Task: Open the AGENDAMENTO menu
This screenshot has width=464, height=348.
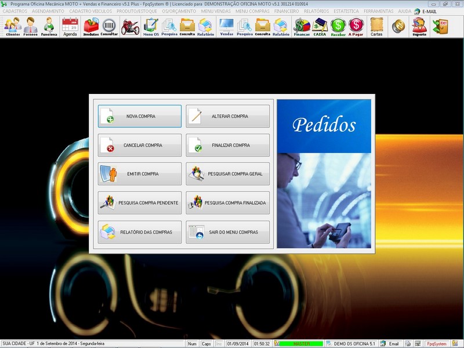Action: 48,11
